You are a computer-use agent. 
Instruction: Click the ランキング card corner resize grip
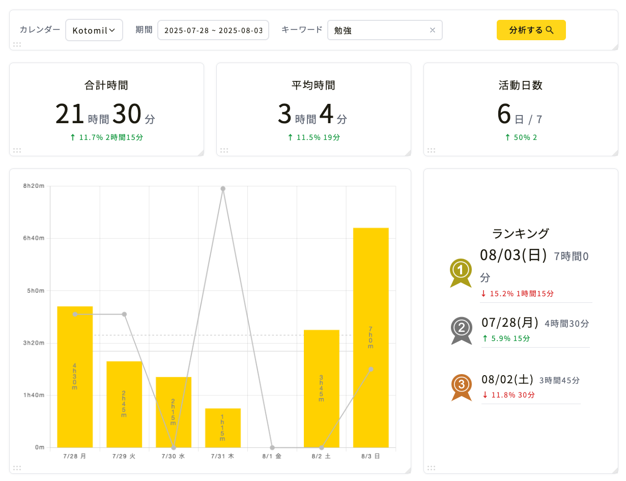pyautogui.click(x=615, y=470)
